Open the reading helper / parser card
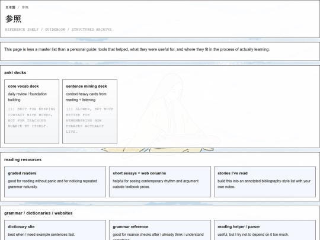 pos(265,230)
